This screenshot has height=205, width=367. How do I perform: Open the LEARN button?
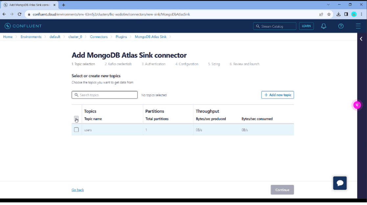(x=306, y=26)
